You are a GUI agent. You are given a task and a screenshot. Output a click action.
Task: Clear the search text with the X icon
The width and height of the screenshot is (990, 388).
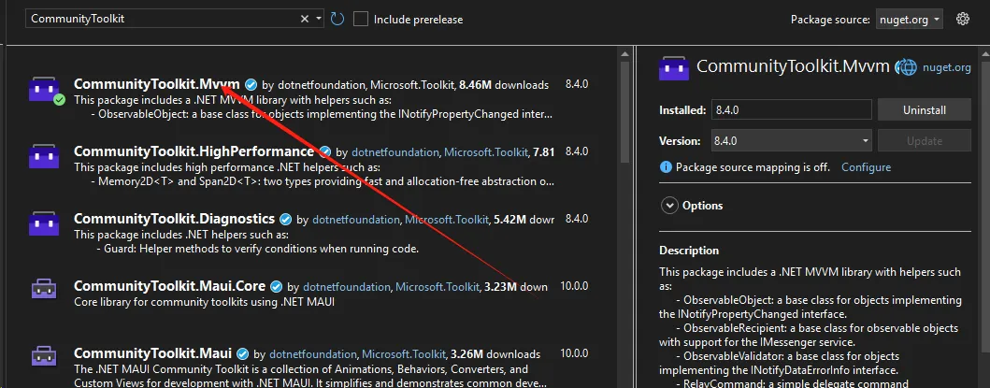pyautogui.click(x=305, y=19)
